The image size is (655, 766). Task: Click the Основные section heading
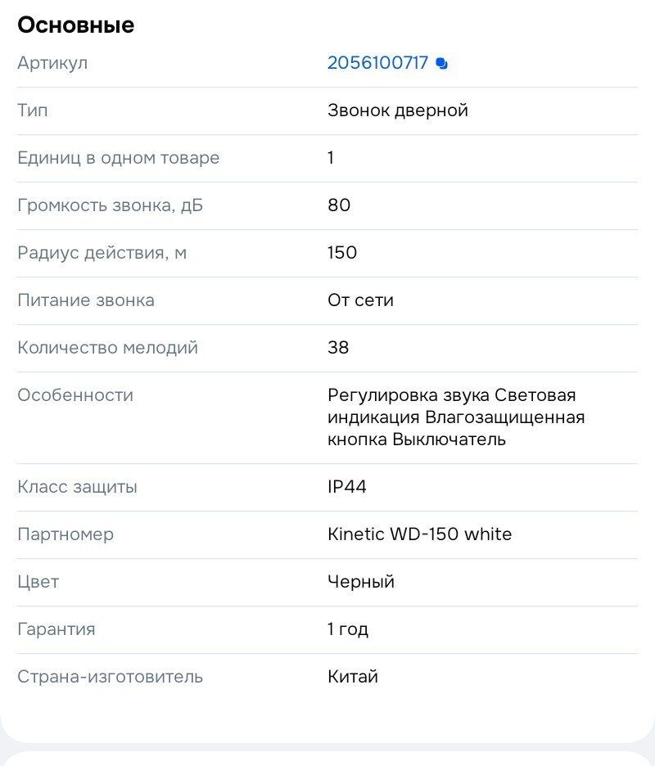coord(76,25)
